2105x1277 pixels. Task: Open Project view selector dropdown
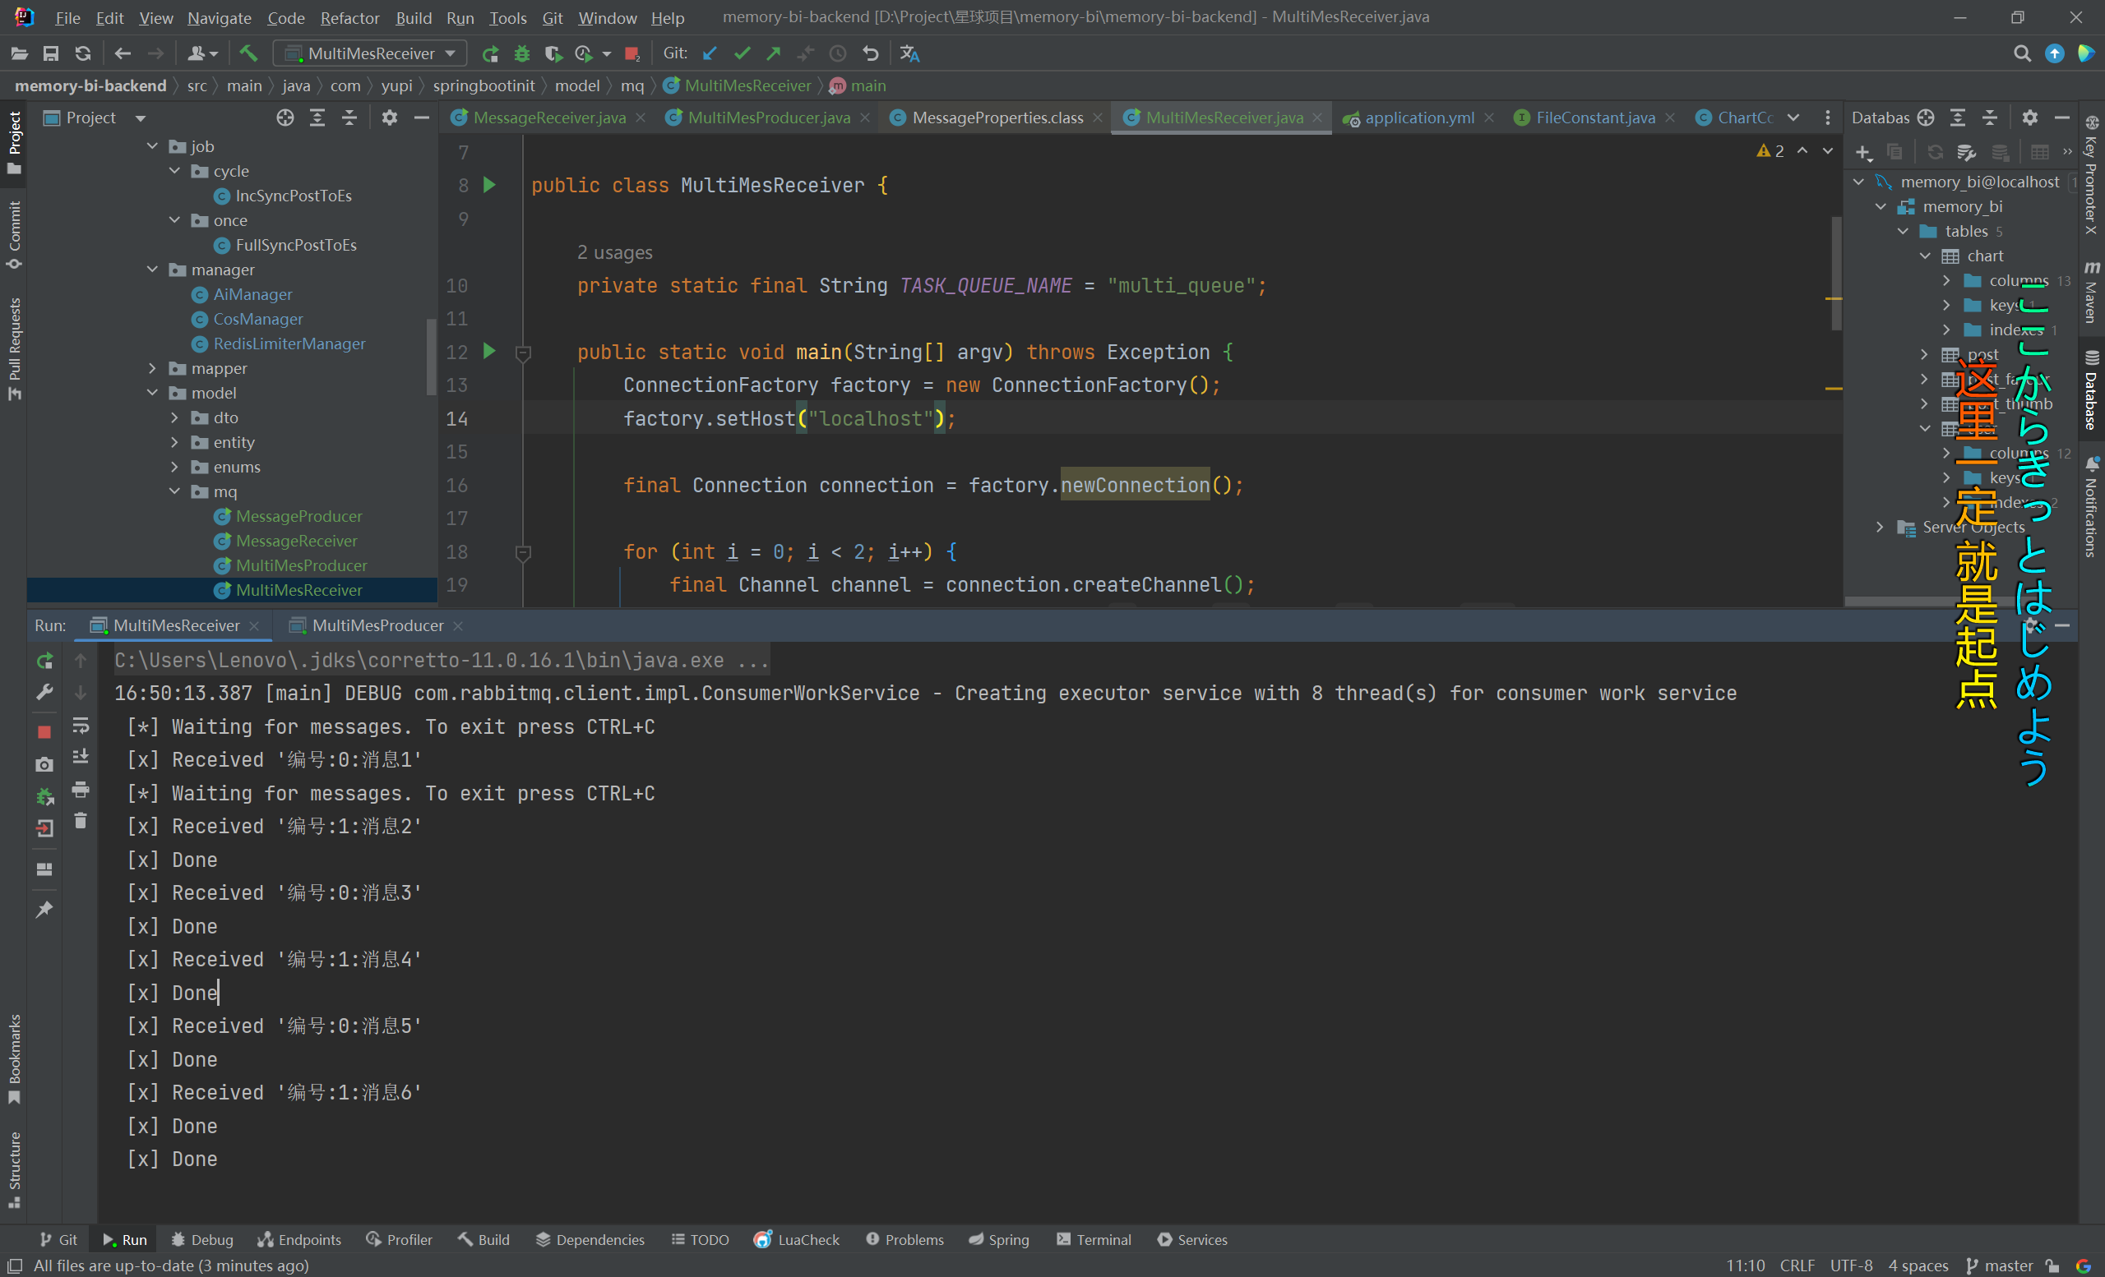140,118
